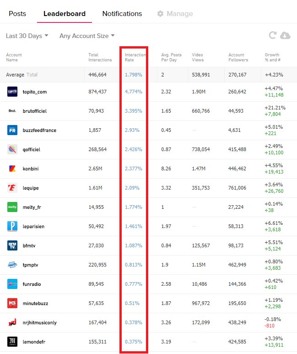Sort by Account Name column header
The image size is (297, 354).
[x=14, y=57]
